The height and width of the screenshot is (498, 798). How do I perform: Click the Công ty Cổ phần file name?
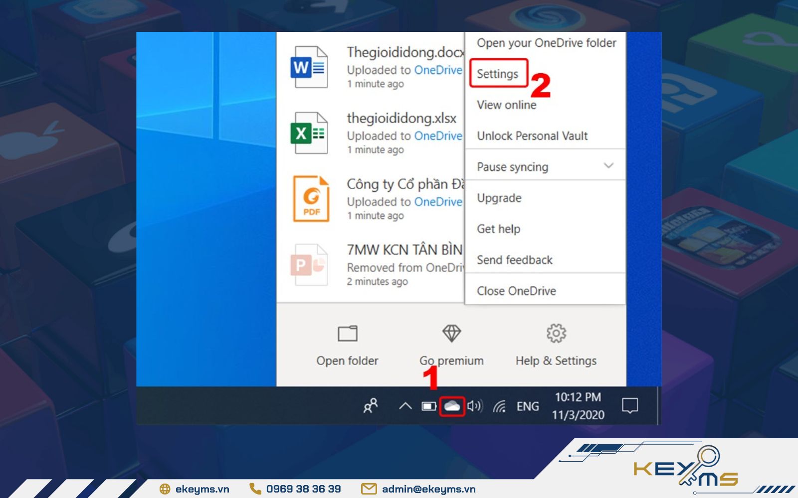[x=405, y=184]
